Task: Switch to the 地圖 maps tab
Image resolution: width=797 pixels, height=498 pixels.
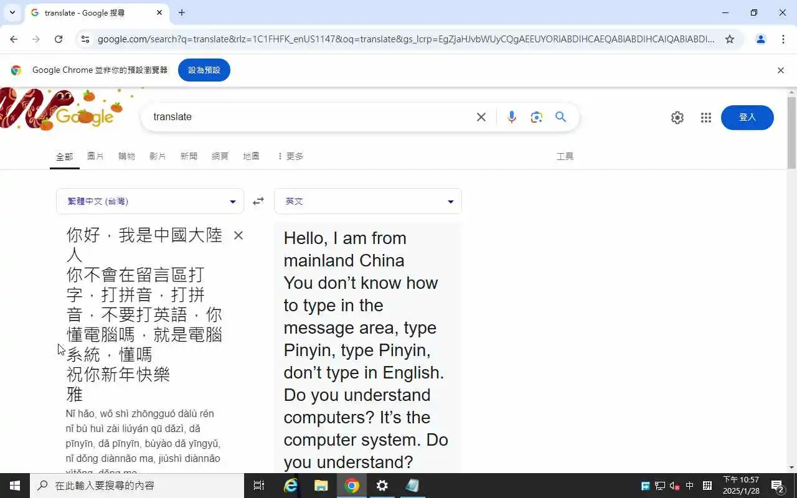Action: click(251, 156)
